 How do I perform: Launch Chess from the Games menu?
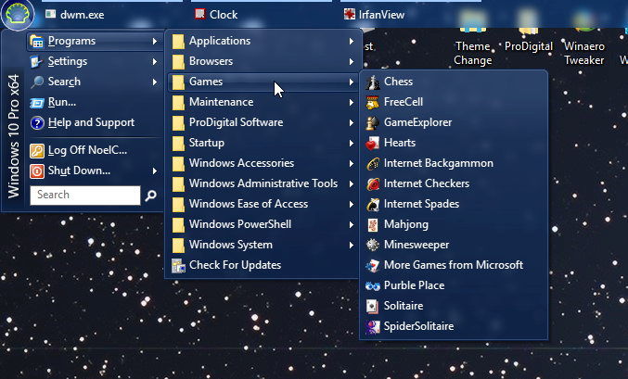pyautogui.click(x=399, y=82)
